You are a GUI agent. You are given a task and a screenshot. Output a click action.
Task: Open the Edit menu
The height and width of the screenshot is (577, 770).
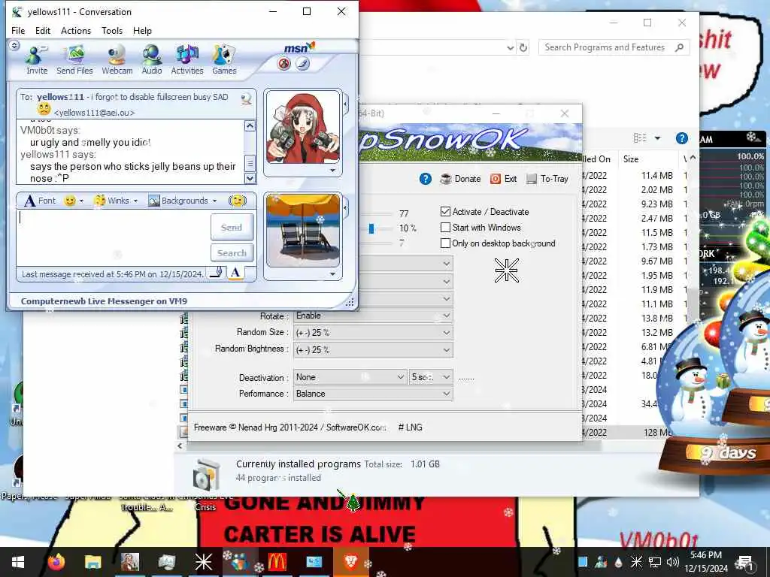click(43, 30)
